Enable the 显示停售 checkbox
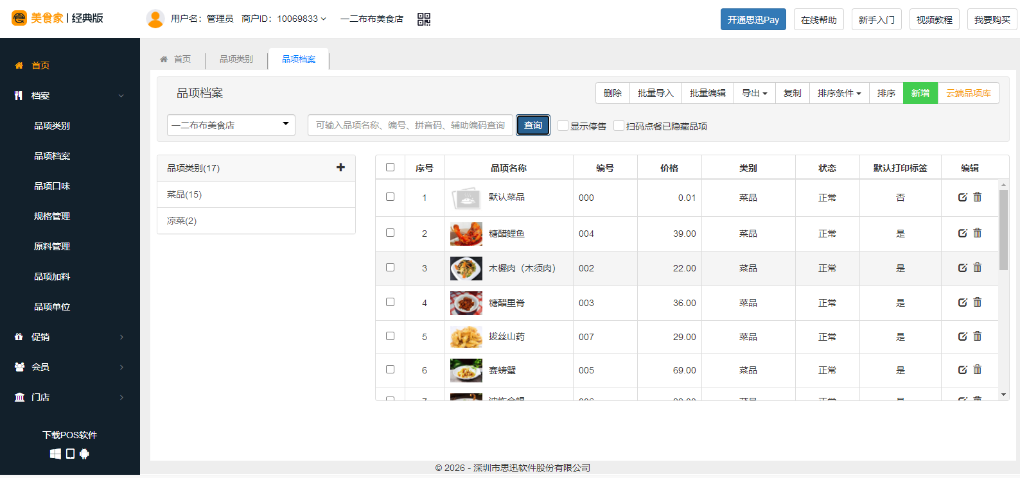 coord(563,126)
